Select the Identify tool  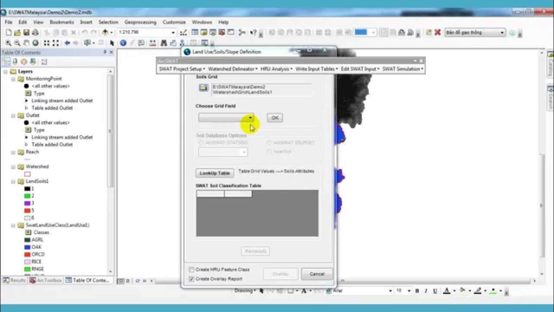pyautogui.click(x=123, y=43)
